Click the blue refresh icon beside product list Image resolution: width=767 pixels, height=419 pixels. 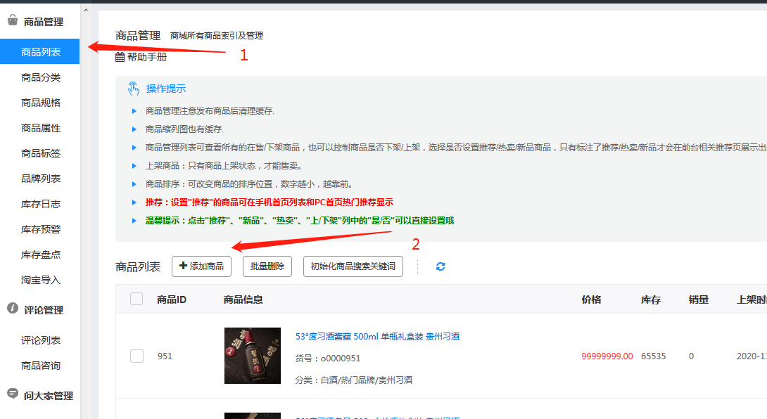(x=440, y=266)
